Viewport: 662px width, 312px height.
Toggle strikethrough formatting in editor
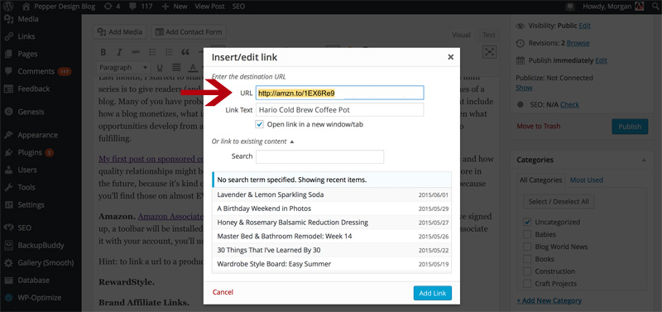coord(136,52)
